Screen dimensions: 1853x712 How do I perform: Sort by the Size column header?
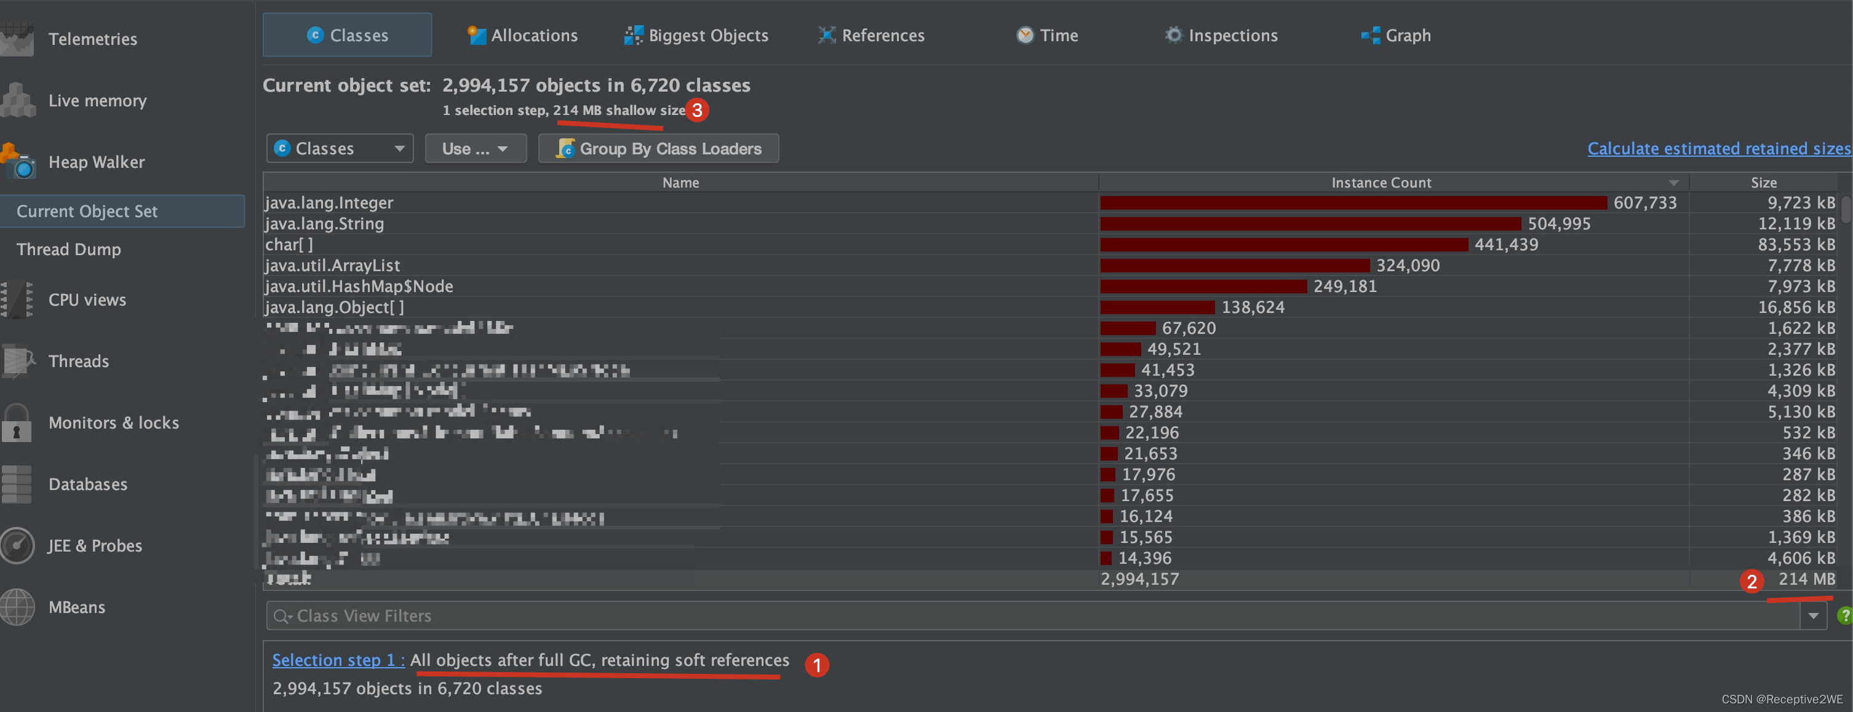click(1764, 183)
